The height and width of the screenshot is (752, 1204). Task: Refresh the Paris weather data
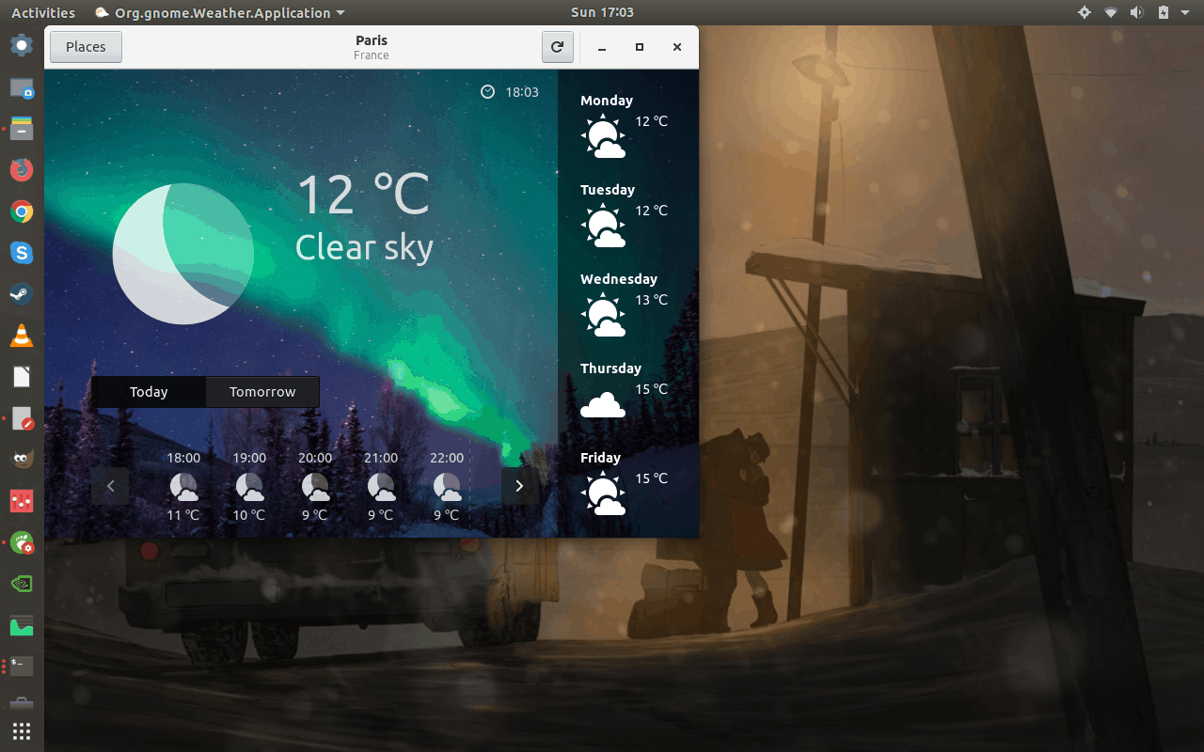click(x=557, y=47)
